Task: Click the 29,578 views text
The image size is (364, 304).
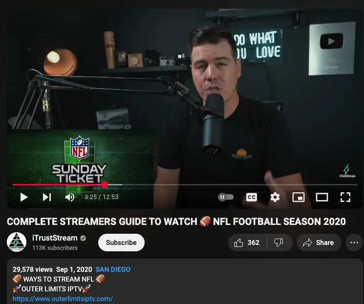Action: click(x=33, y=269)
